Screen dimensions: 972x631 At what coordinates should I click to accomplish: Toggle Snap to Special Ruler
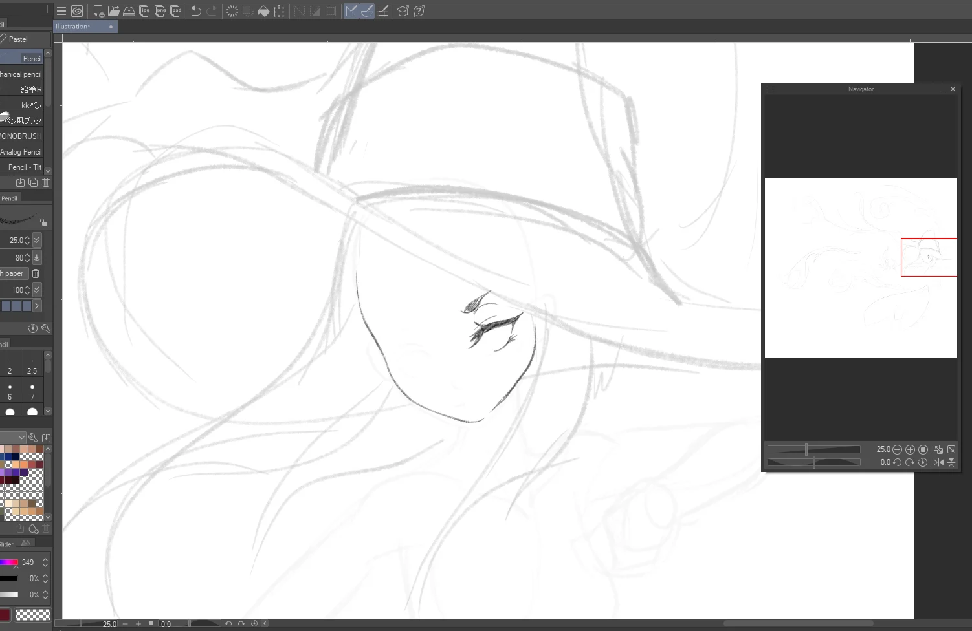point(367,11)
